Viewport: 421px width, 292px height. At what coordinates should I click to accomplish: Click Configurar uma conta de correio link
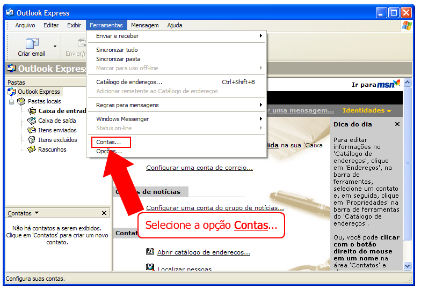[199, 168]
